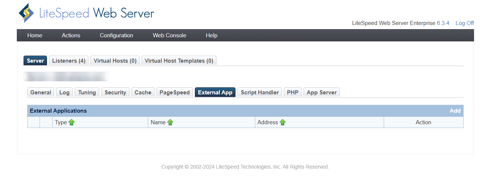The width and height of the screenshot is (486, 191).
Task: Click the 6.3.4 version link
Action: click(x=443, y=23)
